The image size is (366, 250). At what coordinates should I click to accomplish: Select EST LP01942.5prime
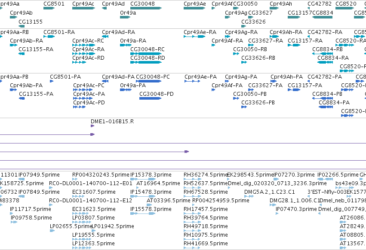113,226
